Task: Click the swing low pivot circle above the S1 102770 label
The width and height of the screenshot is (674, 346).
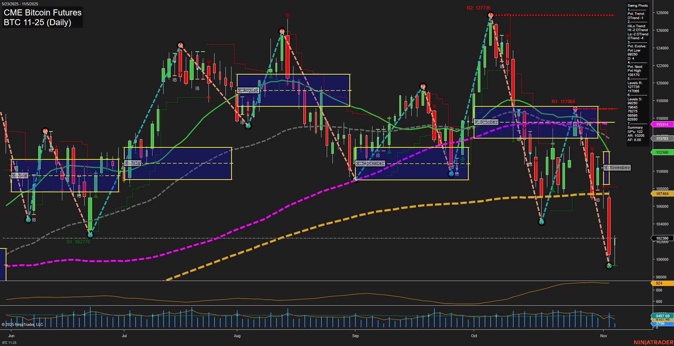Action: (x=90, y=234)
